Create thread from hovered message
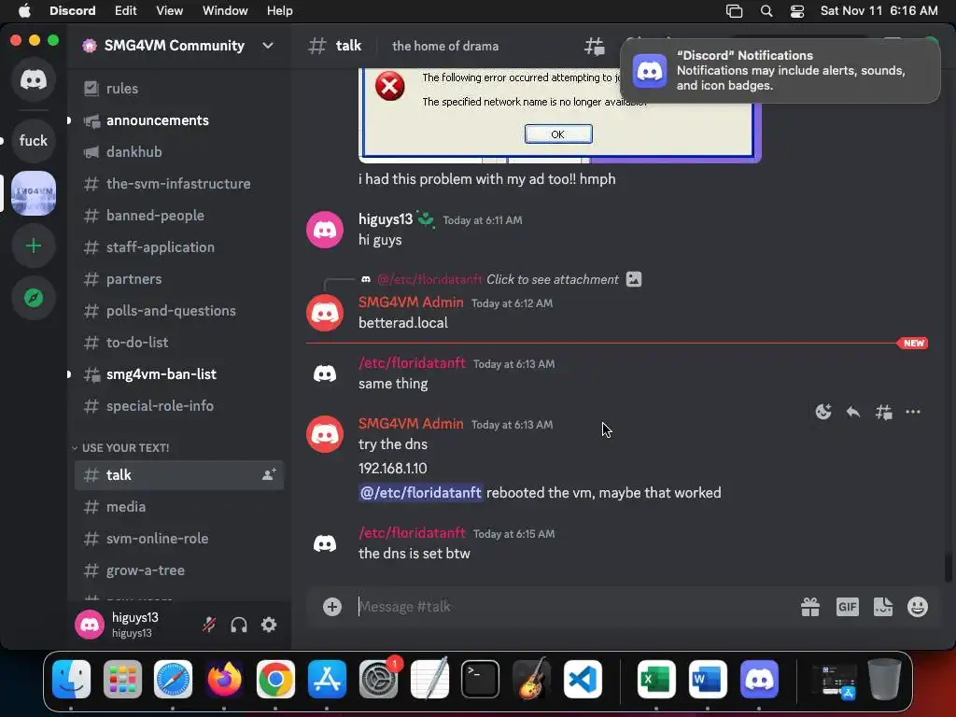This screenshot has height=717, width=956. (883, 412)
